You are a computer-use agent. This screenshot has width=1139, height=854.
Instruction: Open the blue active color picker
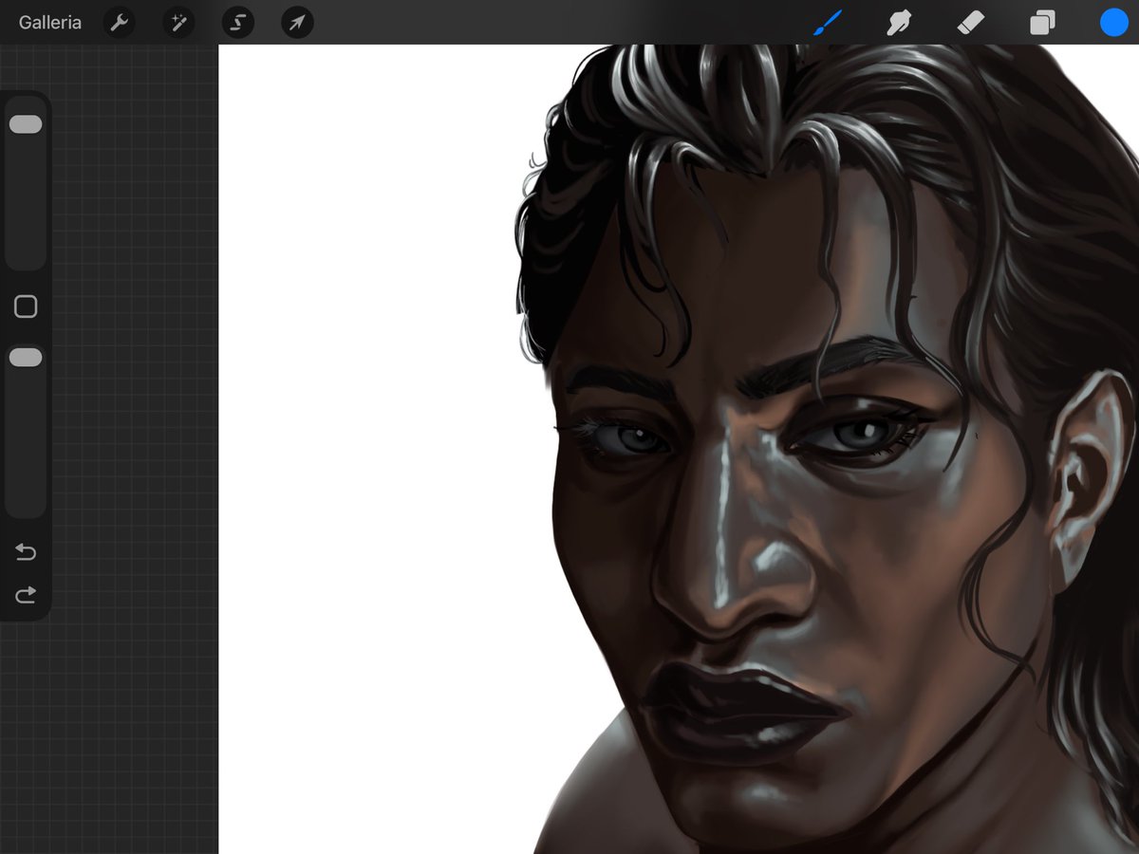(1113, 22)
